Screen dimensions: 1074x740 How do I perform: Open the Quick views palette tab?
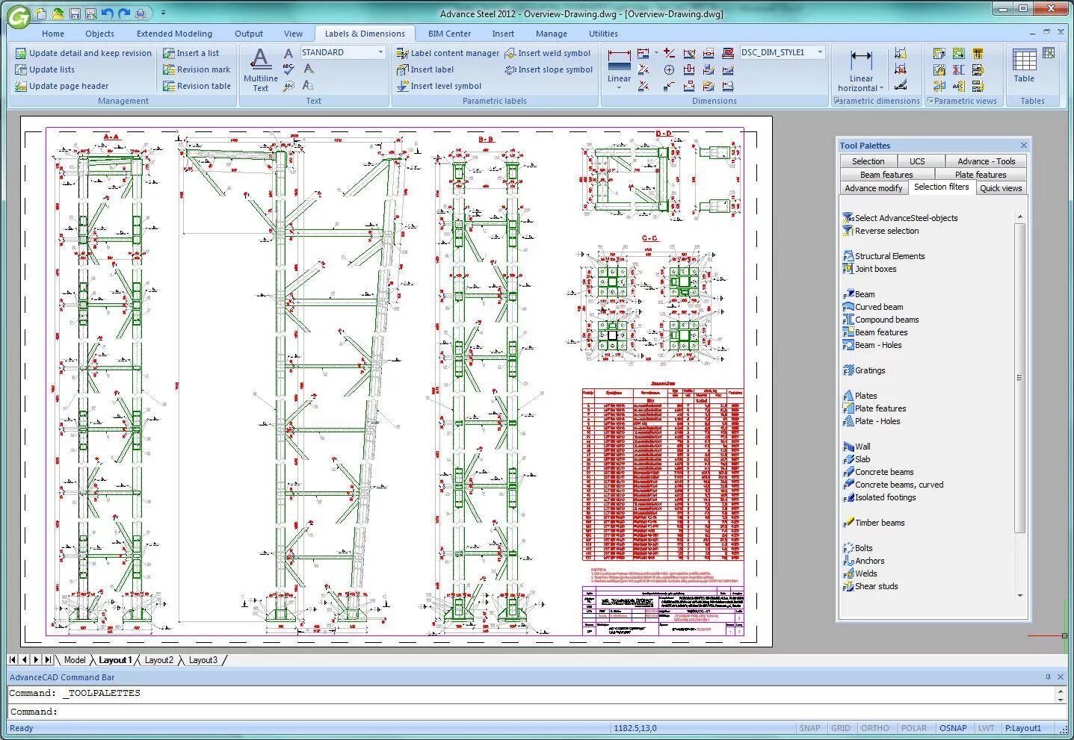point(1001,188)
